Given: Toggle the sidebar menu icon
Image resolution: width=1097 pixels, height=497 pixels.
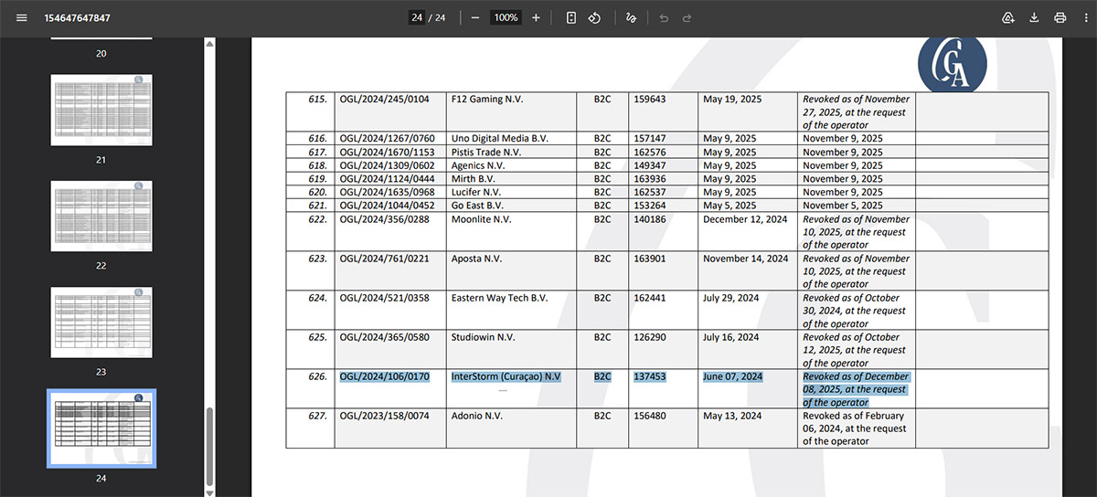Looking at the screenshot, I should (22, 18).
